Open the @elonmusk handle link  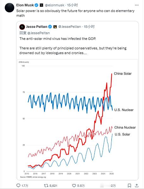pyautogui.click(x=54, y=5)
